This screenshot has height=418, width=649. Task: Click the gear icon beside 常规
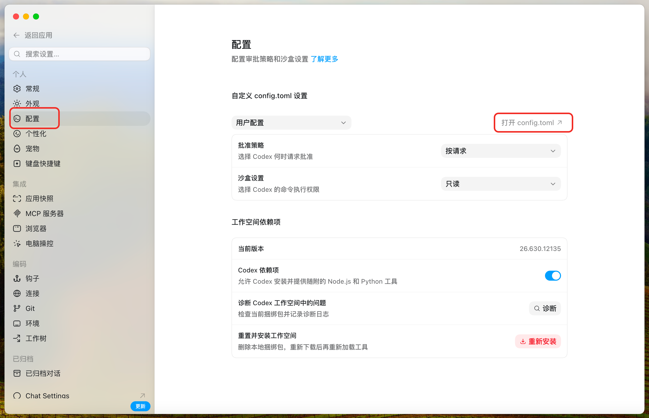(17, 89)
